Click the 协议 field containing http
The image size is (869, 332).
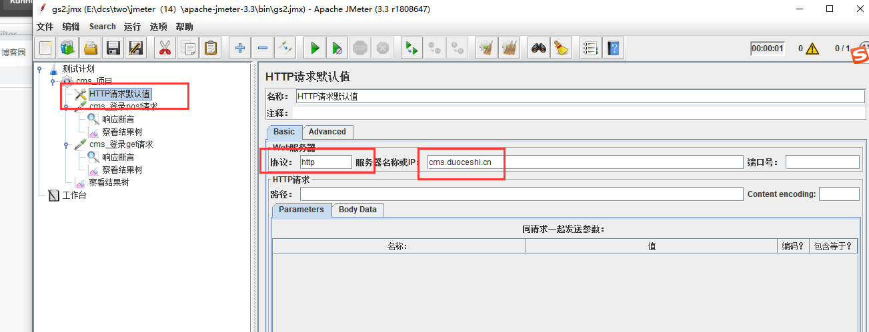pos(325,162)
